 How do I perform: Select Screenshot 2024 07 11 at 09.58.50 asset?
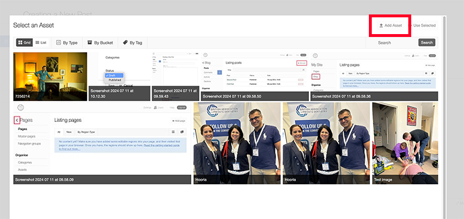[x=255, y=77]
